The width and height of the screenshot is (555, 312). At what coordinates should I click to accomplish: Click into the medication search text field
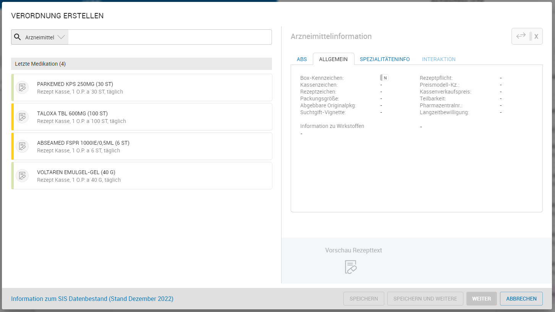point(170,37)
